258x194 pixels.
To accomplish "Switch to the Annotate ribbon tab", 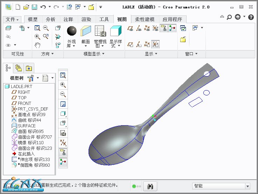I will click(68, 19).
